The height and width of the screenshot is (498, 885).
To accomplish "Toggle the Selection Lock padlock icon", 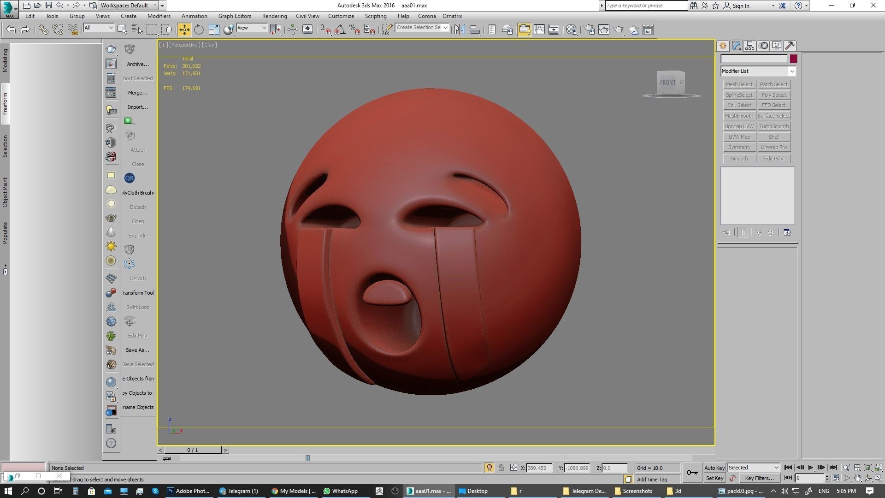I will click(x=501, y=468).
